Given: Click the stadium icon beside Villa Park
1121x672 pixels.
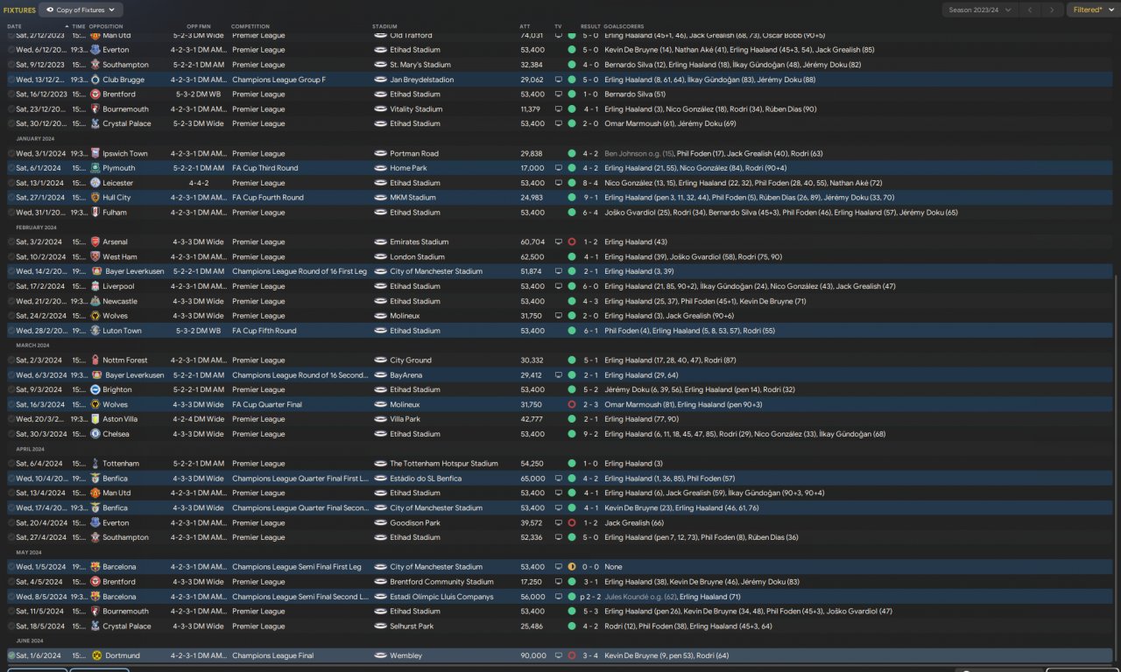Looking at the screenshot, I should point(380,419).
